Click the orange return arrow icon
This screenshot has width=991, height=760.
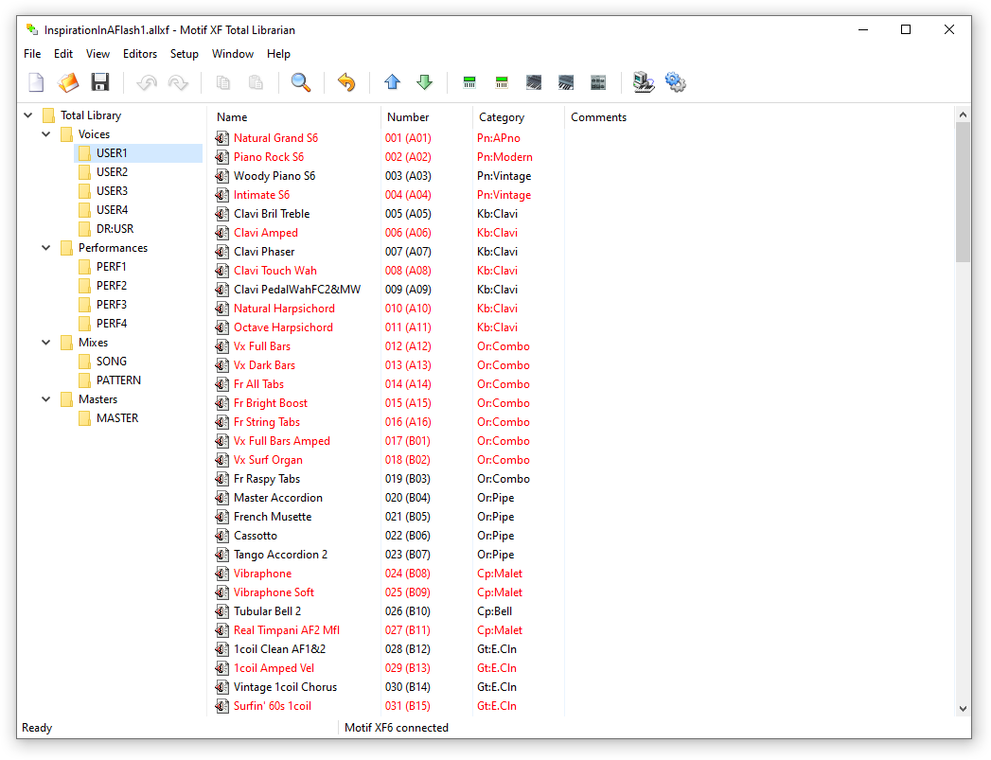click(x=346, y=82)
